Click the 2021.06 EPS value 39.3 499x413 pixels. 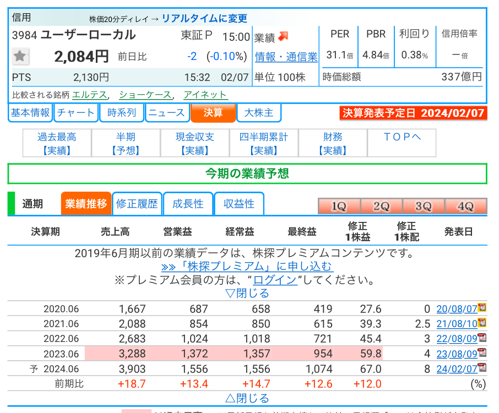(x=371, y=324)
